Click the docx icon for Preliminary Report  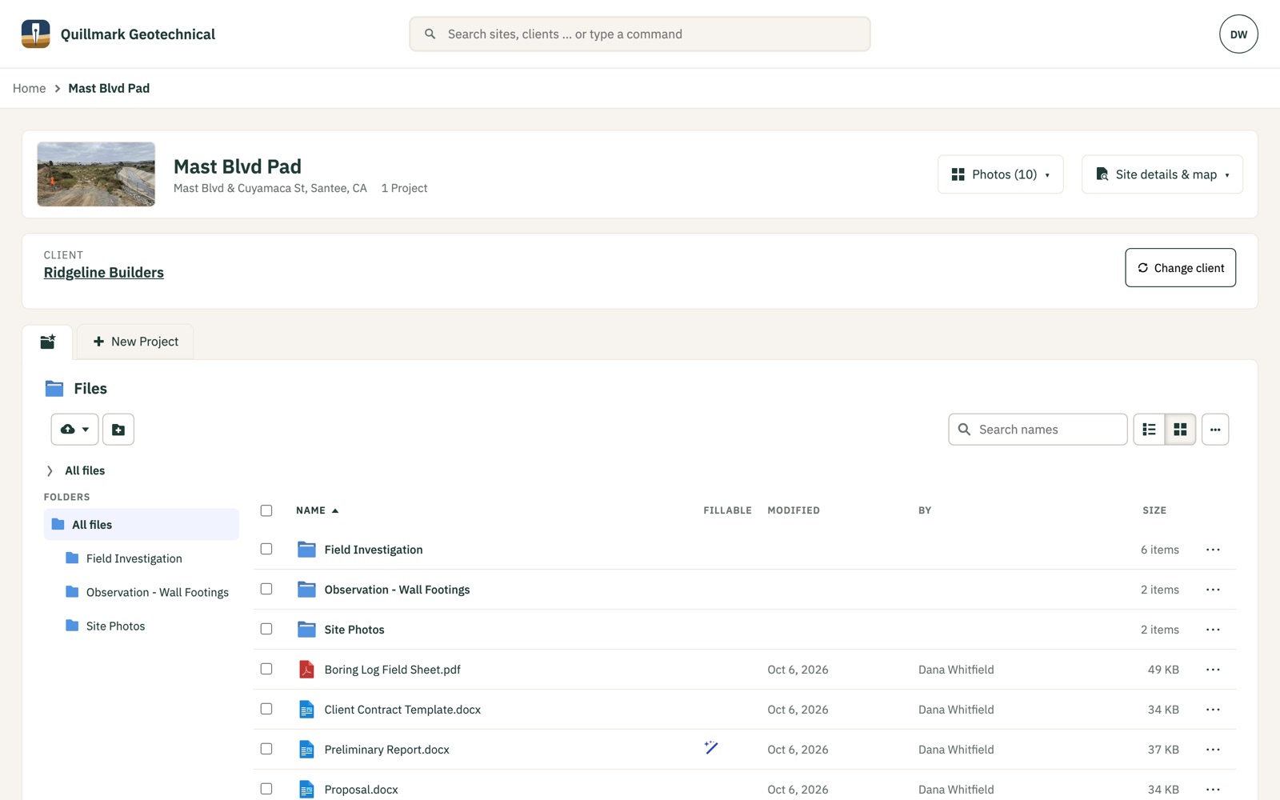pyautogui.click(x=306, y=750)
